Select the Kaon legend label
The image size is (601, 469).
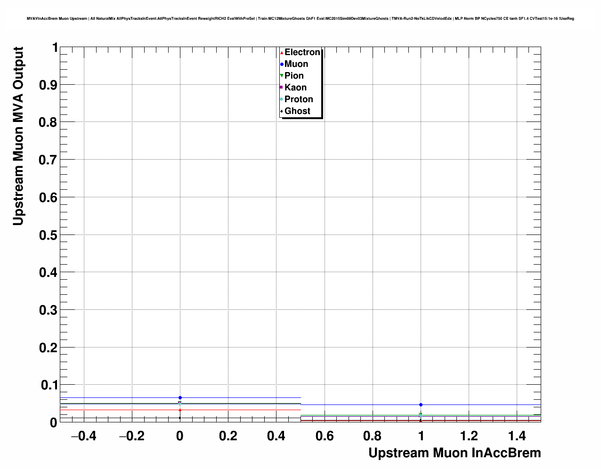(x=295, y=88)
